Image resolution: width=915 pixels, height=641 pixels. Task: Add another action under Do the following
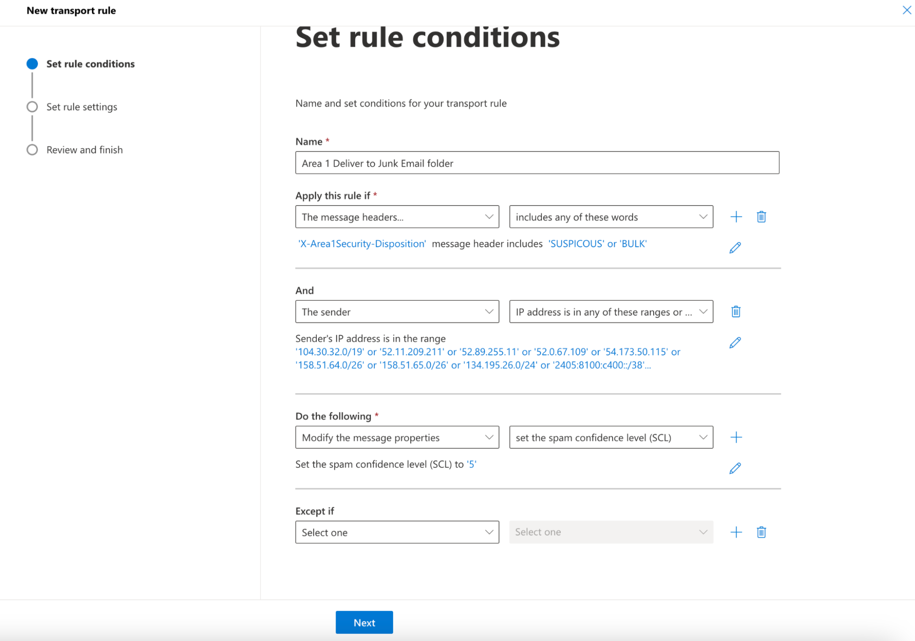tap(736, 437)
